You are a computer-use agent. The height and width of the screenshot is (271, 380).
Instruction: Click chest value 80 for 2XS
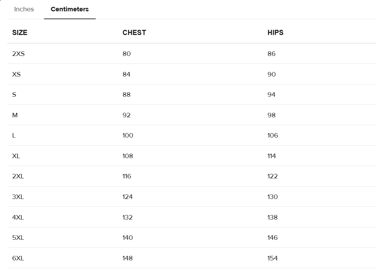(126, 54)
